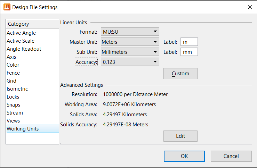
Task: Open the Format dropdown showing MU:SU
Action: [130, 32]
